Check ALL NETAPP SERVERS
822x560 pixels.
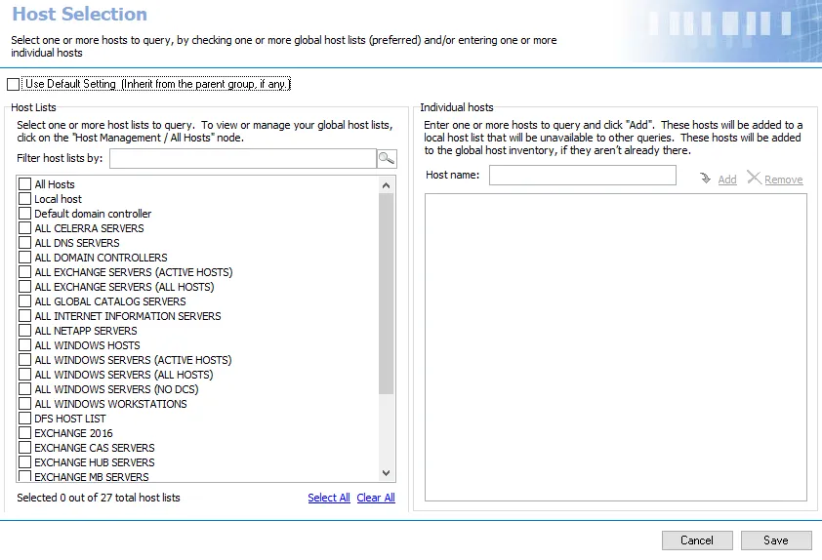[x=24, y=331]
